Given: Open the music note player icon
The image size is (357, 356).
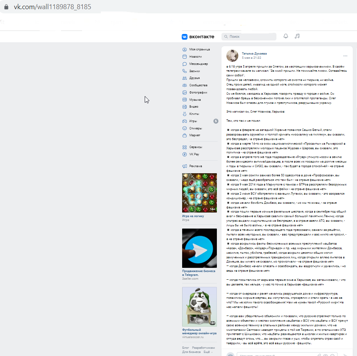Looking at the screenshot, I should [297, 36].
